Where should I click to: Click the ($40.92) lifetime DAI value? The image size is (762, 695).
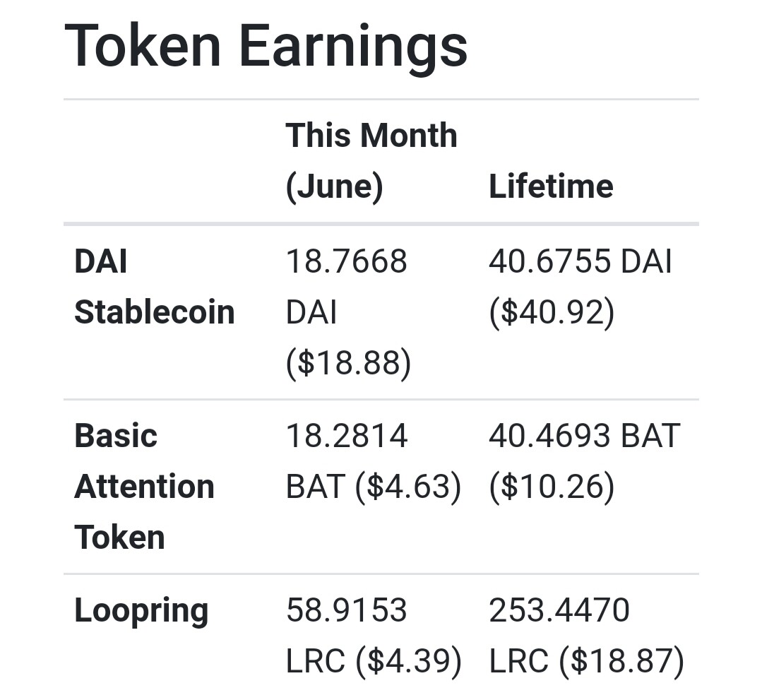[552, 312]
